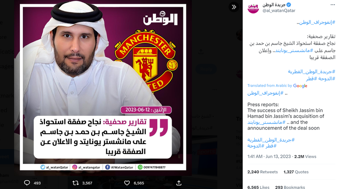Open the 1:41 AM Jun 13, 2023 timestamp

click(x=269, y=156)
